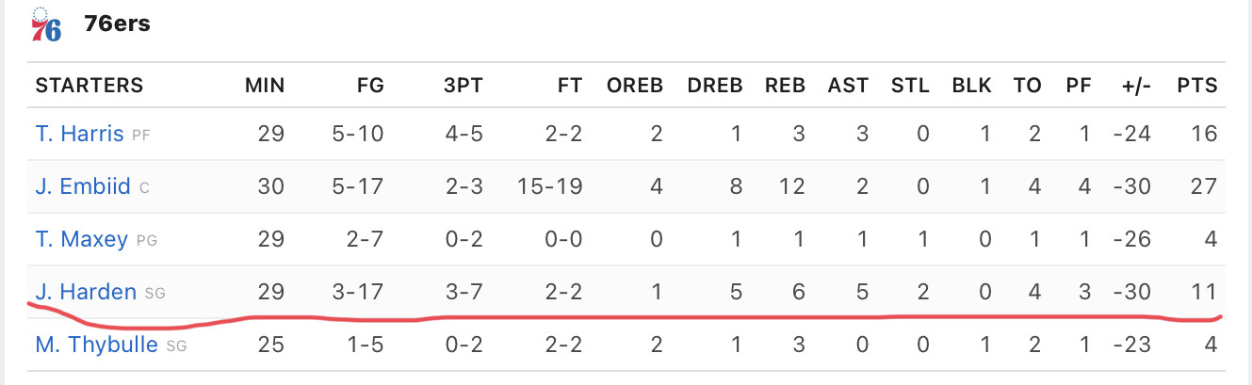This screenshot has height=385, width=1252.
Task: Click the OREB column header
Action: pyautogui.click(x=635, y=86)
